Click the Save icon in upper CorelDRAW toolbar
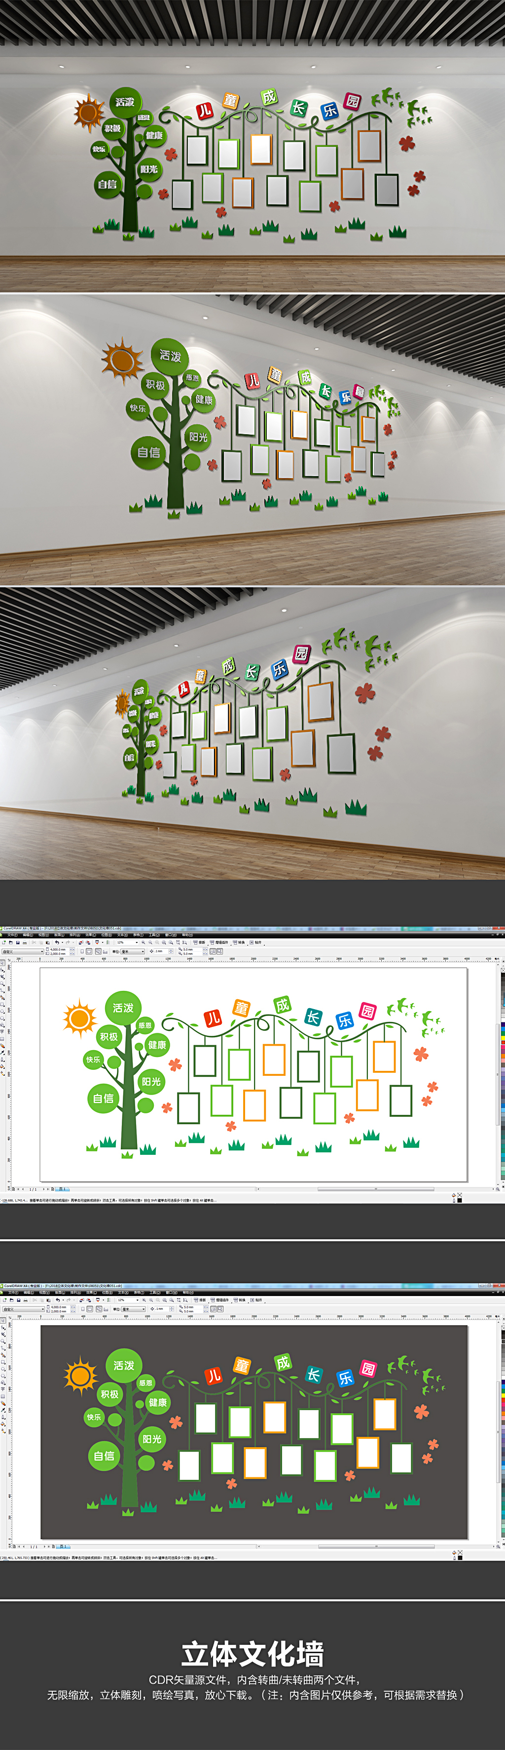505x1750 pixels. 18,942
